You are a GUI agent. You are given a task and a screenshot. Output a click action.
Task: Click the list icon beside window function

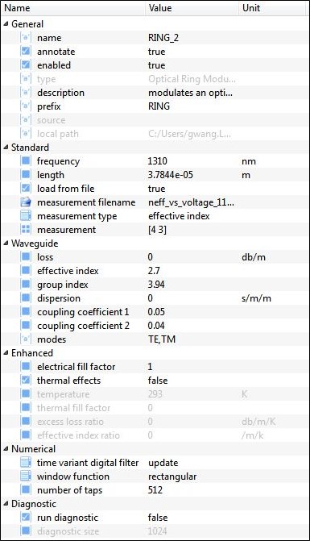pyautogui.click(x=26, y=476)
